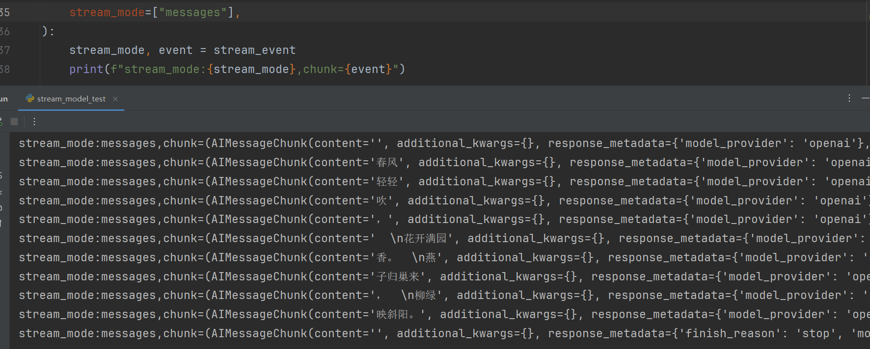Click output line with content='吹'
The image size is (870, 349).
[444, 200]
